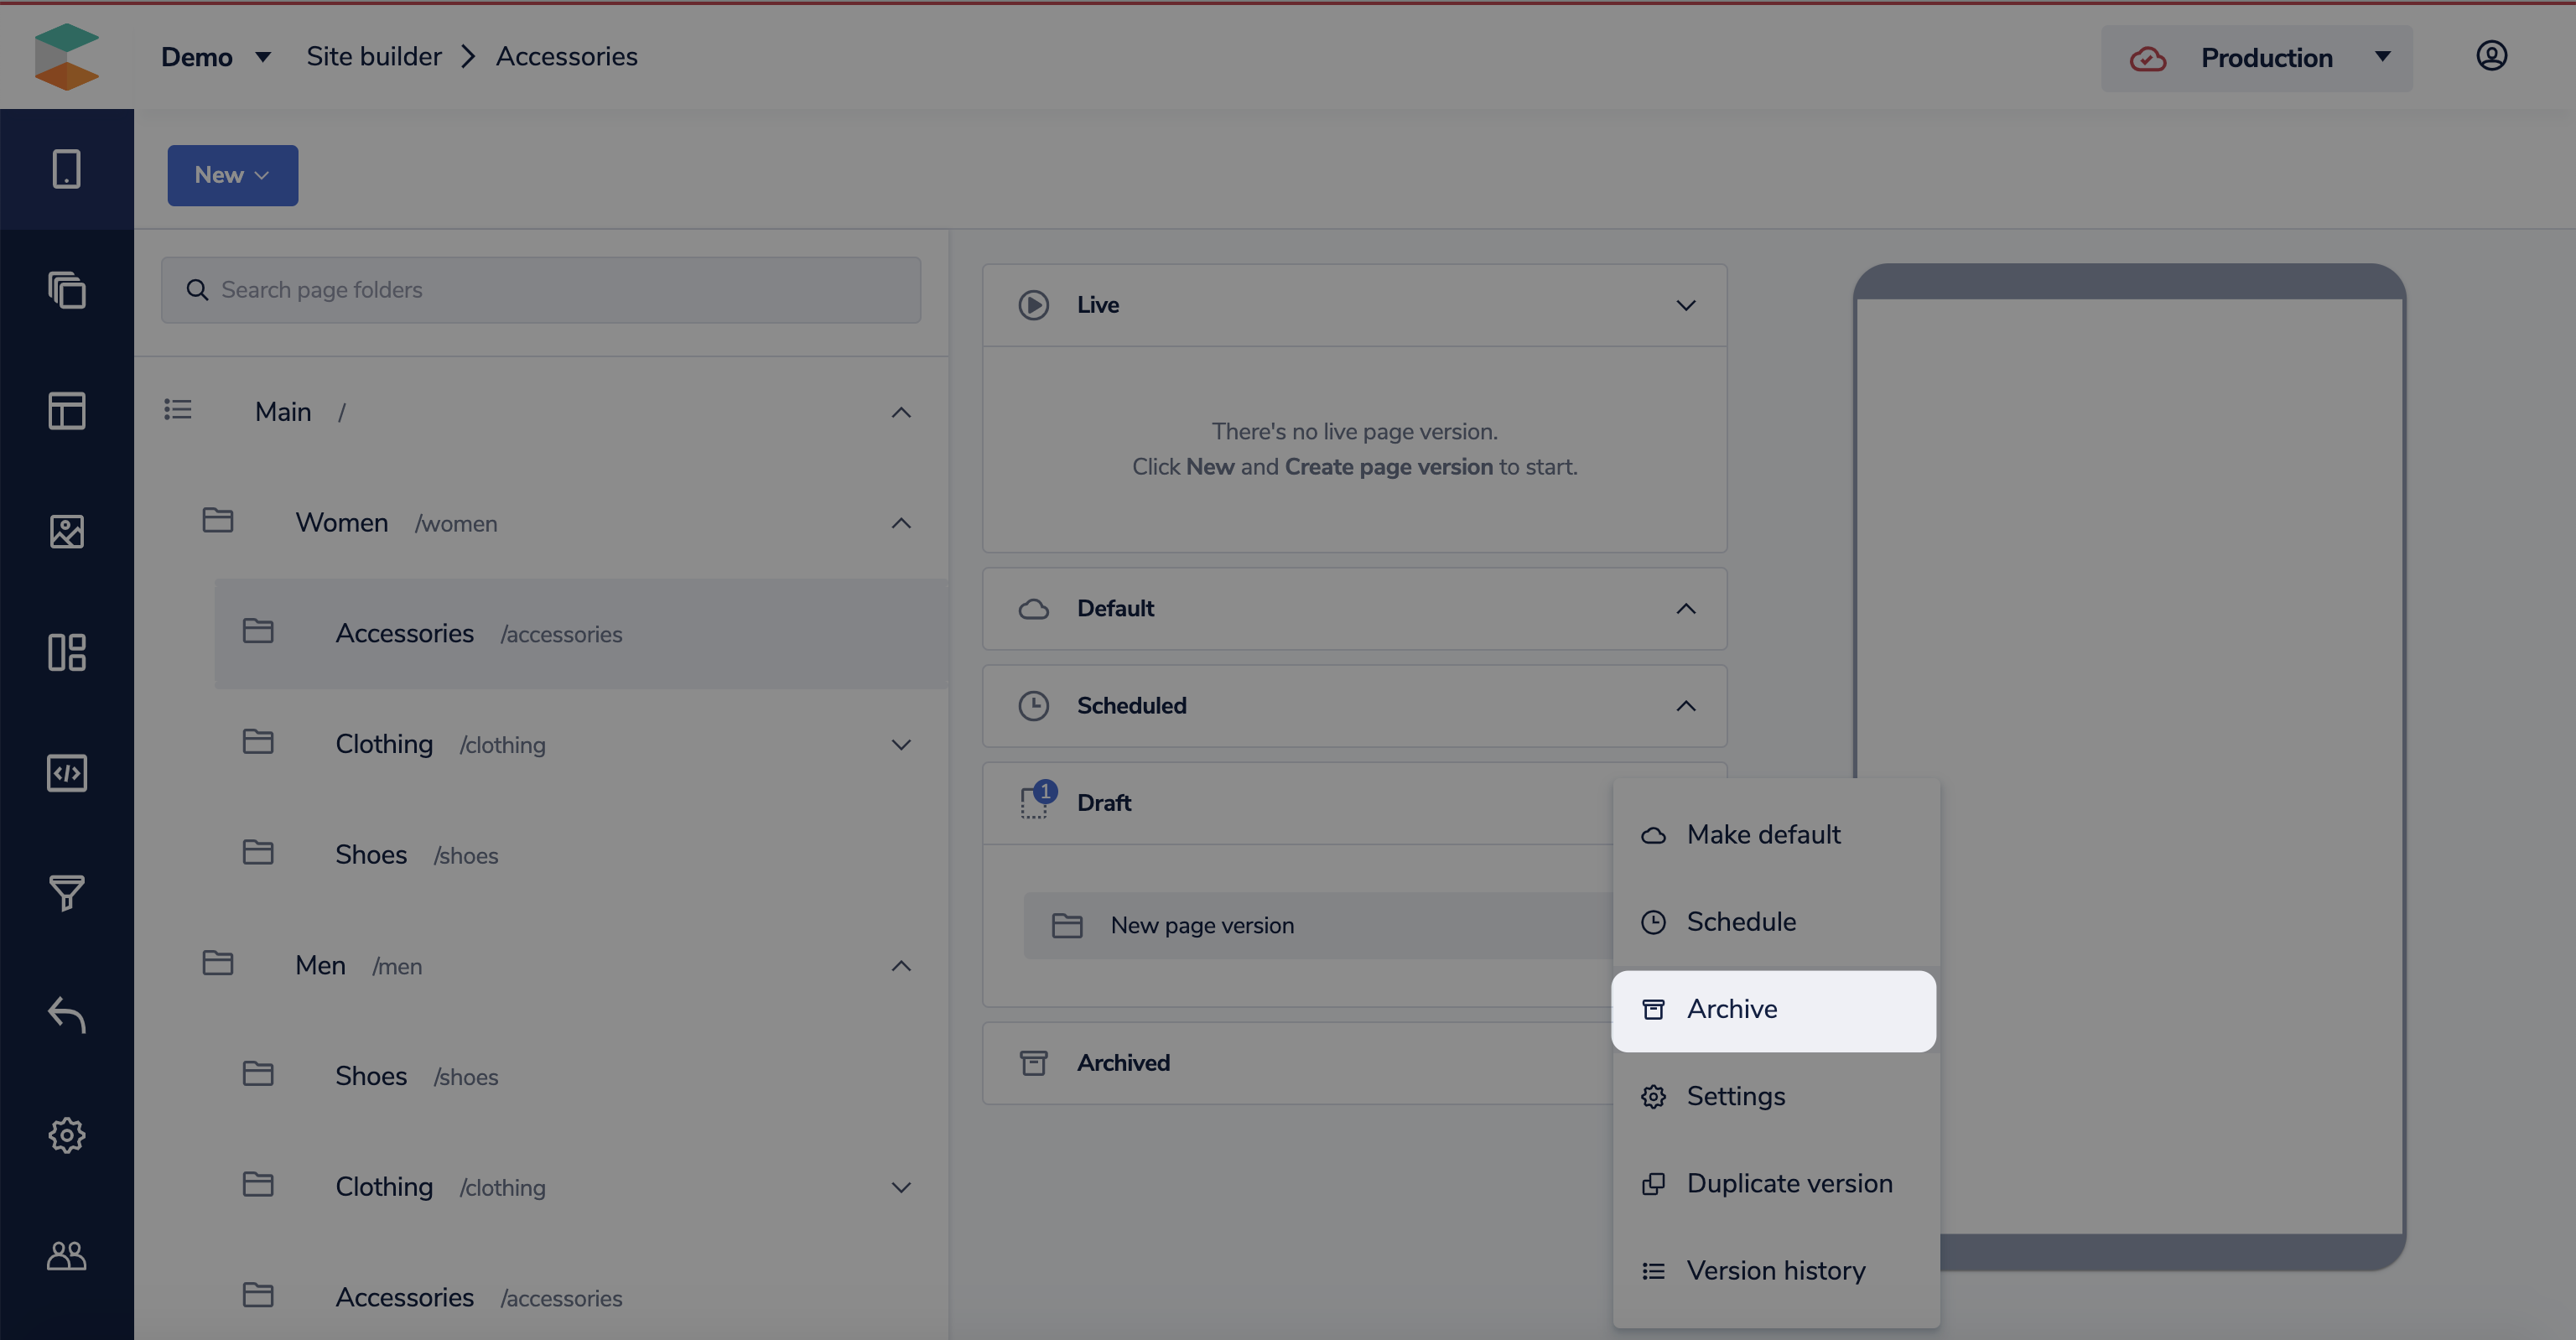Click the undo arrow icon in sidebar
Image resolution: width=2576 pixels, height=1340 pixels.
point(67,1014)
